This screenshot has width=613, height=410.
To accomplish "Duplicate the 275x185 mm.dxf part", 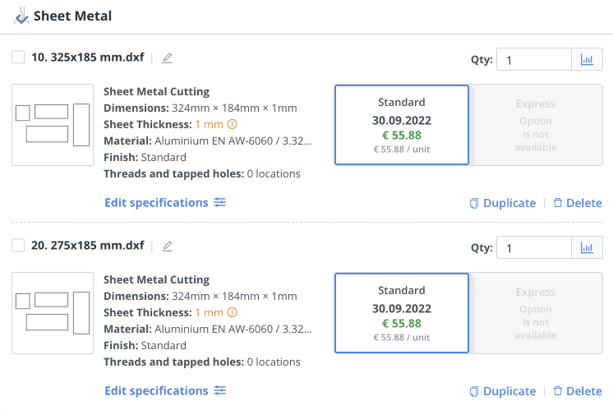I will tap(502, 391).
